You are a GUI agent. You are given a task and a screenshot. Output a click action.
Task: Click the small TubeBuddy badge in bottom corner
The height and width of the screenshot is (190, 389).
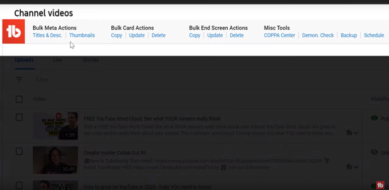(380, 185)
